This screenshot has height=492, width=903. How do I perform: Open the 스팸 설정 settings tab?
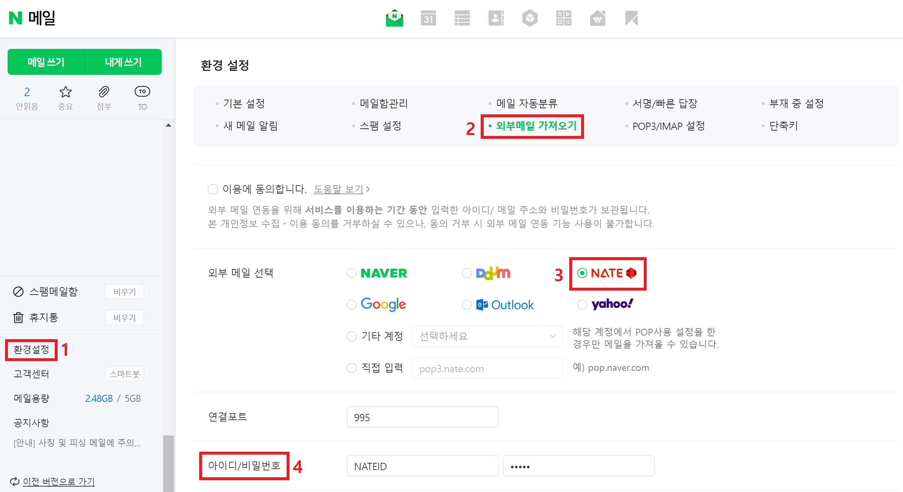[380, 126]
